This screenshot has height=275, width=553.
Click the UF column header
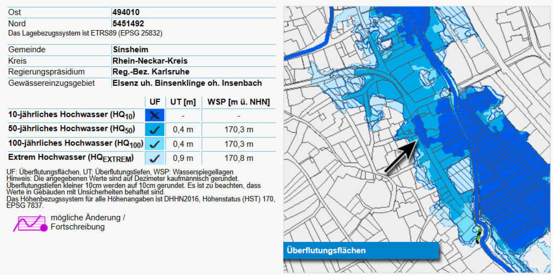click(x=155, y=102)
